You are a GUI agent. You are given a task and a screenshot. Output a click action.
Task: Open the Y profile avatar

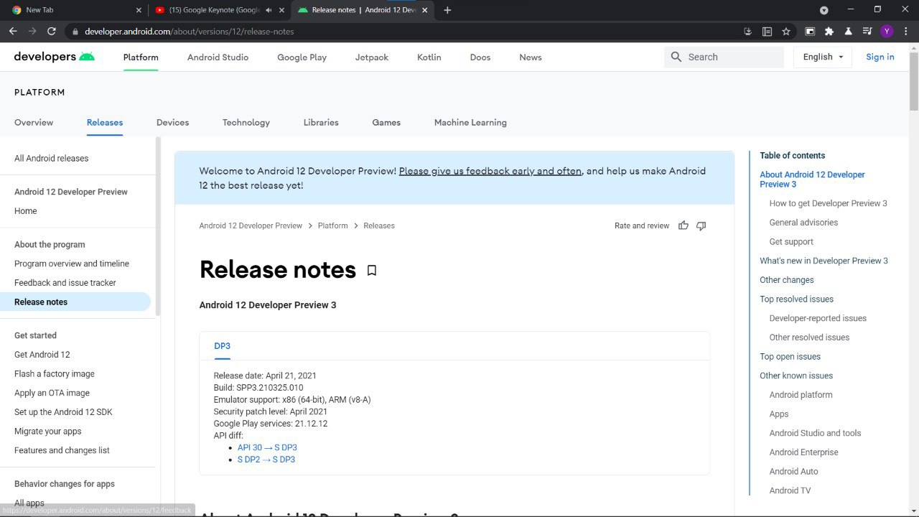(x=887, y=32)
